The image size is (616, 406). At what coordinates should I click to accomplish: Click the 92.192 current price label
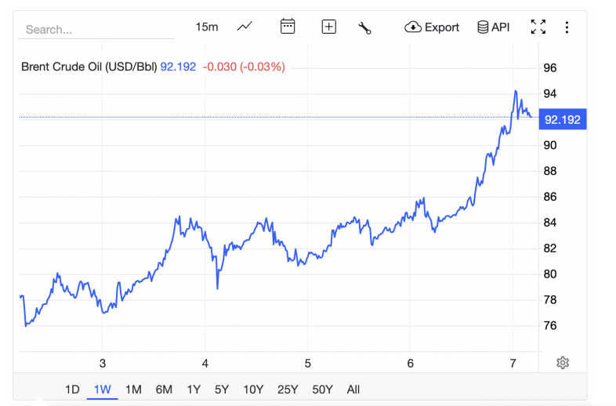tap(562, 120)
